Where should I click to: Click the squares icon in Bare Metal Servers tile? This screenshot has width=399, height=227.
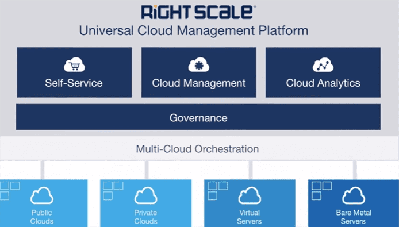pyautogui.click(x=322, y=191)
